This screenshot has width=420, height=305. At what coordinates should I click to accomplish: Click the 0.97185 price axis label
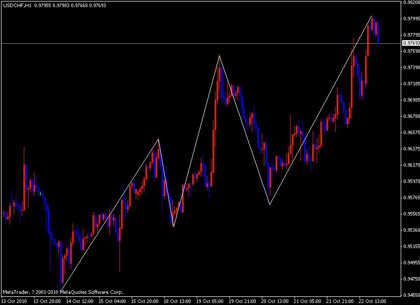411,84
